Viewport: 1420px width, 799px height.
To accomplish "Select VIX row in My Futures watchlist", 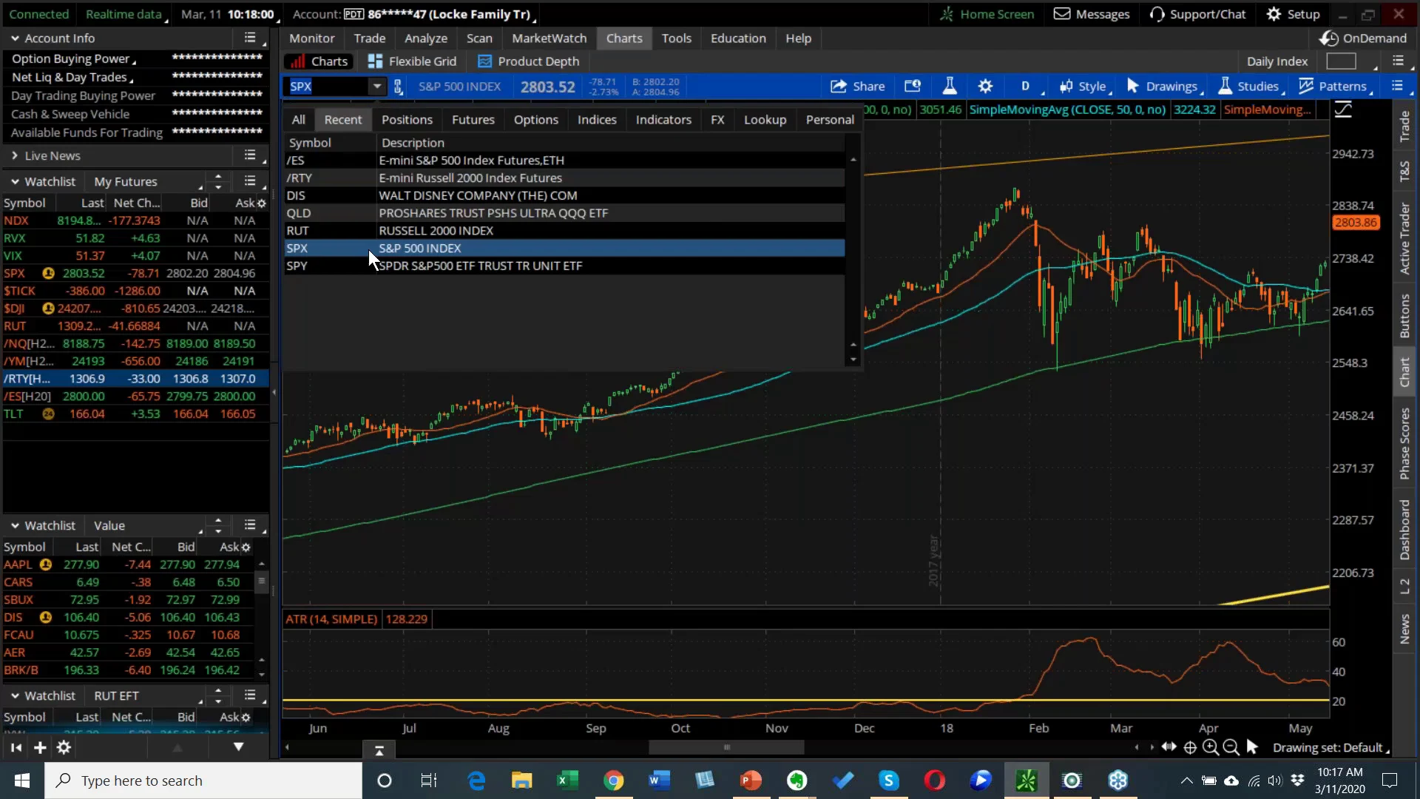I will 135,256.
